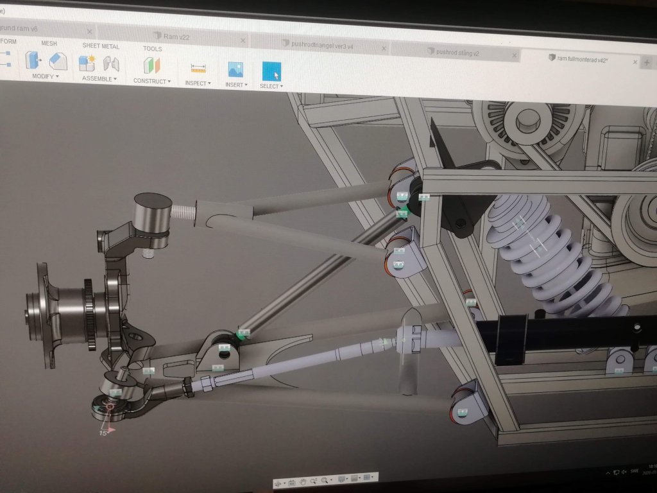Switch to the SHEET METAL ribbon tab
This screenshot has height=493, width=657.
coord(101,46)
